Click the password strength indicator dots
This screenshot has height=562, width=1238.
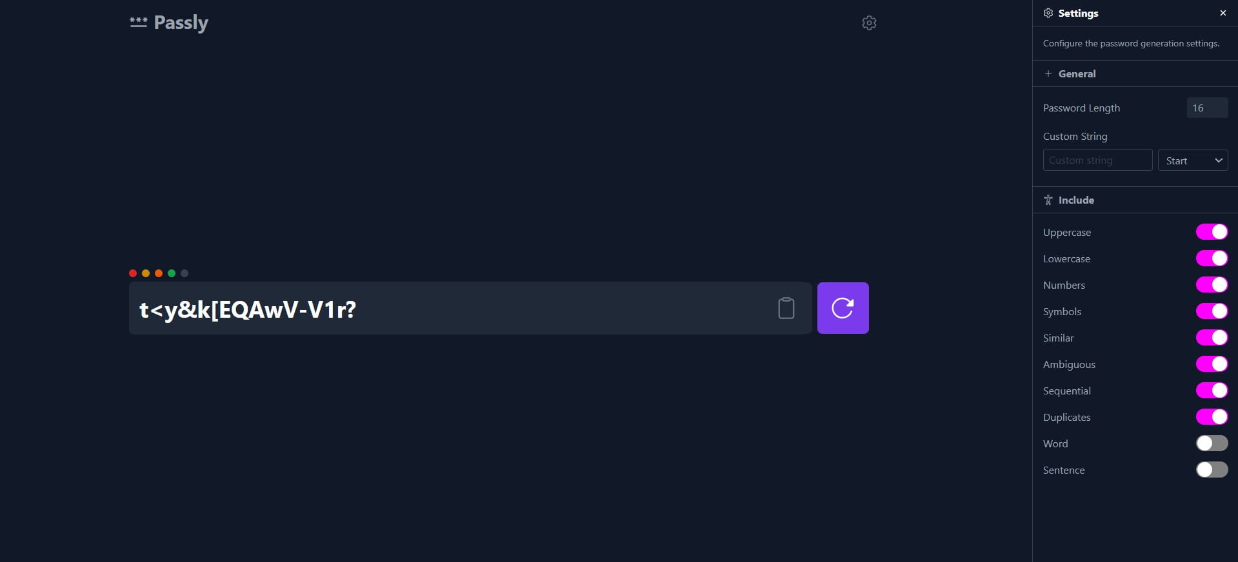(159, 273)
